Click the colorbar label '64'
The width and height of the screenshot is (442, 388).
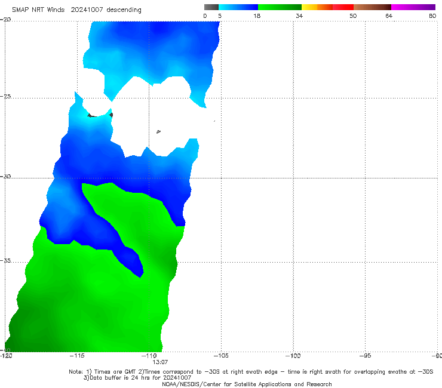point(389,16)
